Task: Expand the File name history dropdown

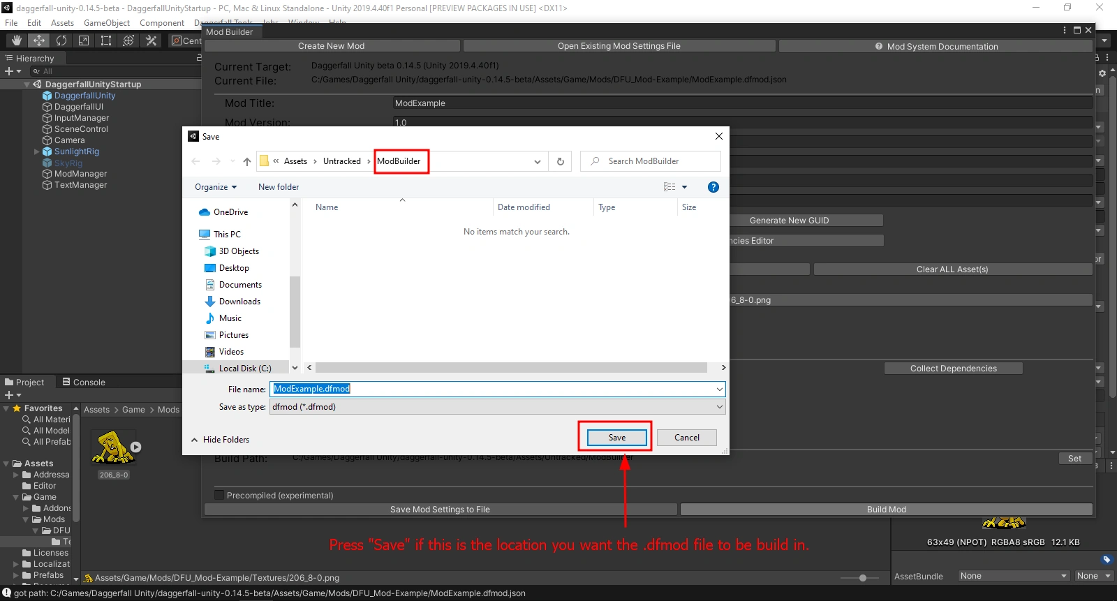Action: 719,389
